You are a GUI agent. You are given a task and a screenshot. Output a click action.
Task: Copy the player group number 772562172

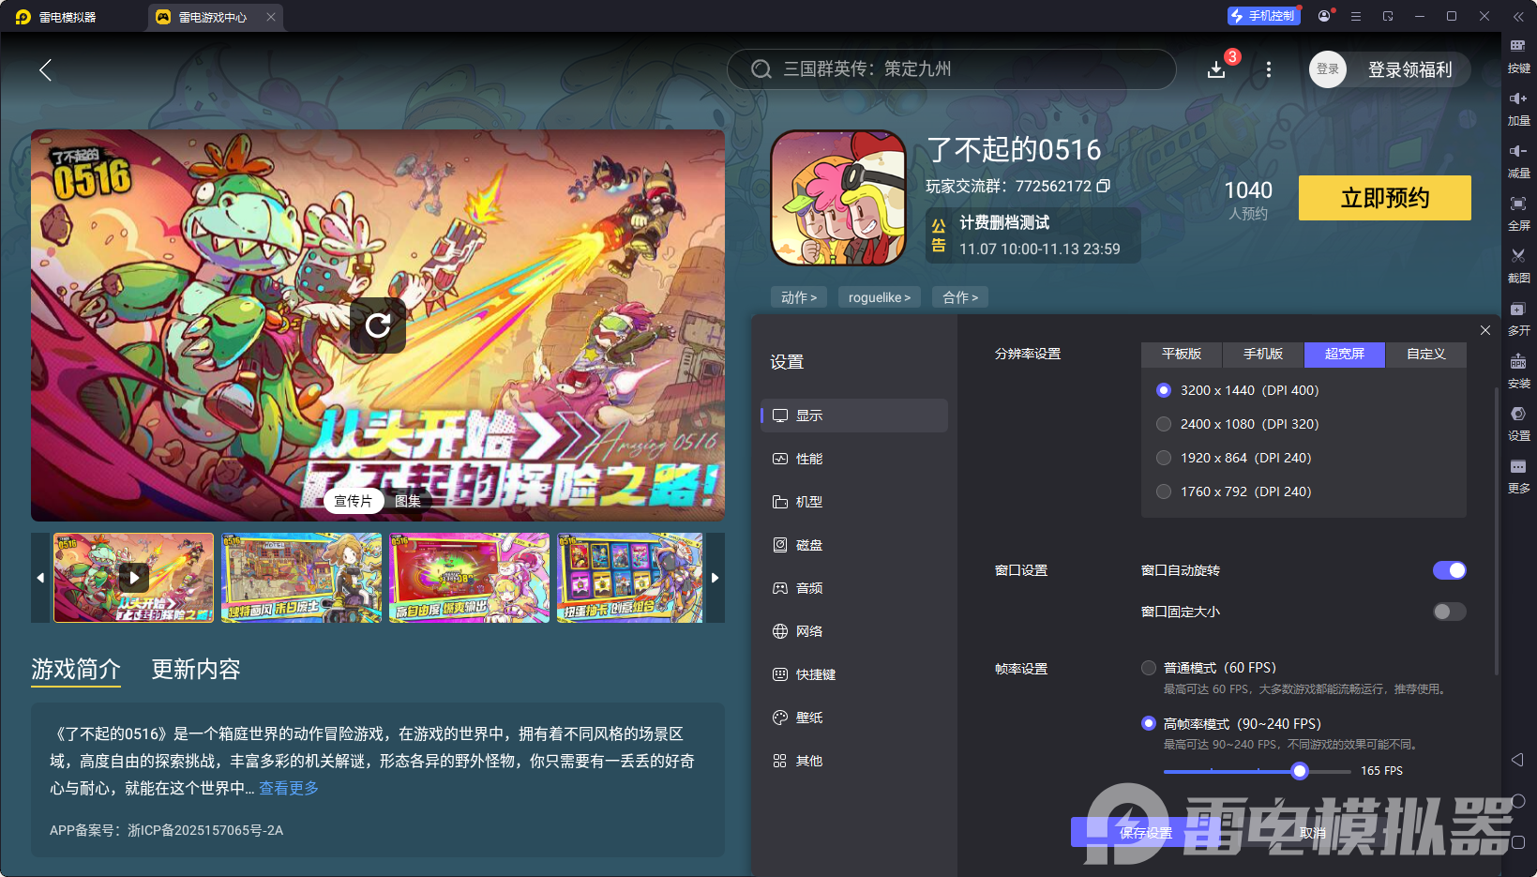[1104, 186]
